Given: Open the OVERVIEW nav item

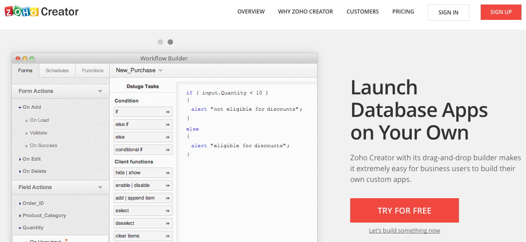Looking at the screenshot, I should (251, 12).
